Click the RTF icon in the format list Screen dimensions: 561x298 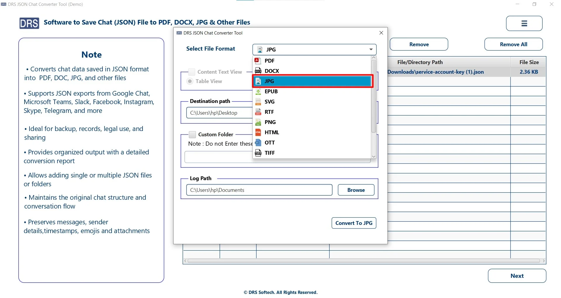[x=258, y=112]
